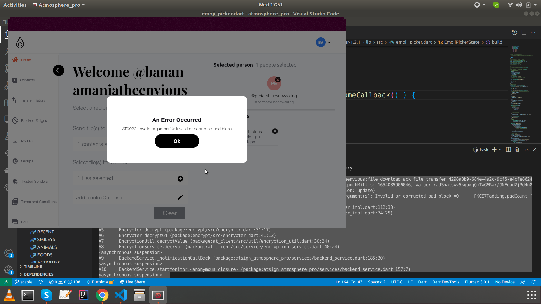View Transfer History section
Screen dimensions: 541x304
point(32,100)
